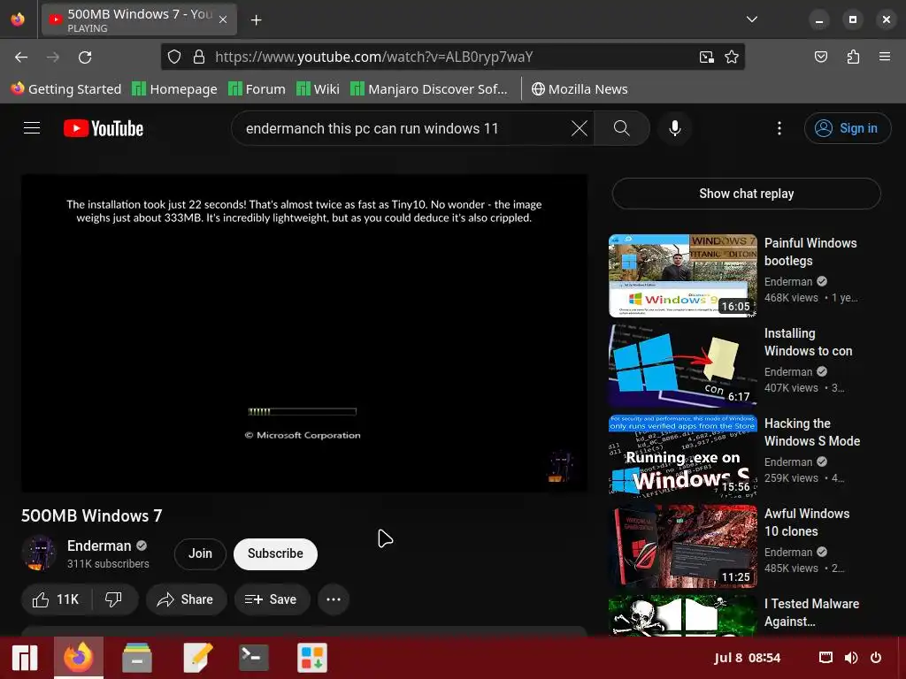Screen dimensions: 906x679
Task: Join the Enderman channel membership
Action: click(200, 553)
